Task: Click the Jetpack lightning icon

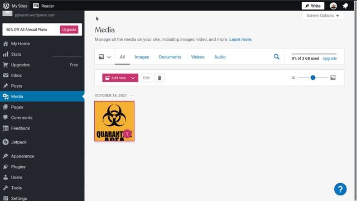Action: tap(6, 142)
